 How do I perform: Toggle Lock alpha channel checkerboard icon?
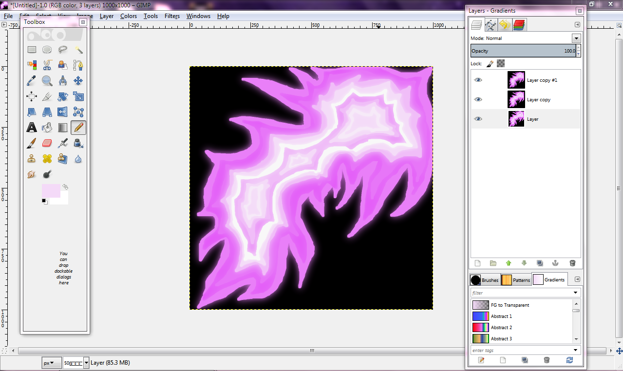(x=501, y=63)
